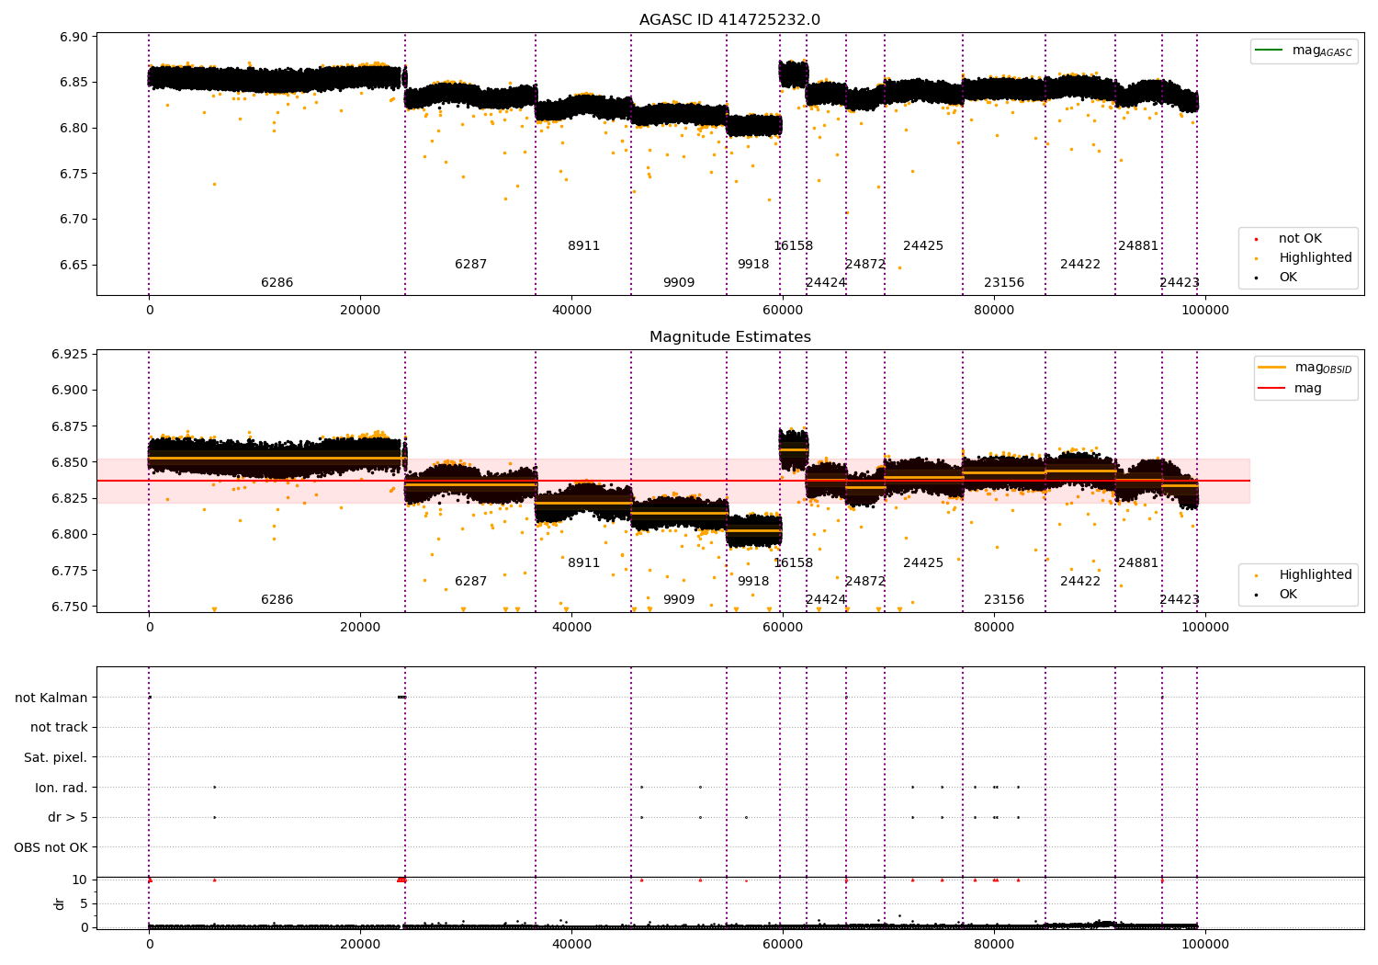Click the elevated 16158 data cluster in AGASC ID plot

pyautogui.click(x=794, y=74)
